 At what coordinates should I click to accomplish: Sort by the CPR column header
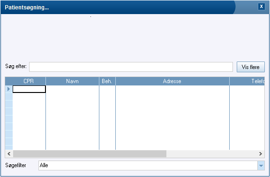coord(29,81)
